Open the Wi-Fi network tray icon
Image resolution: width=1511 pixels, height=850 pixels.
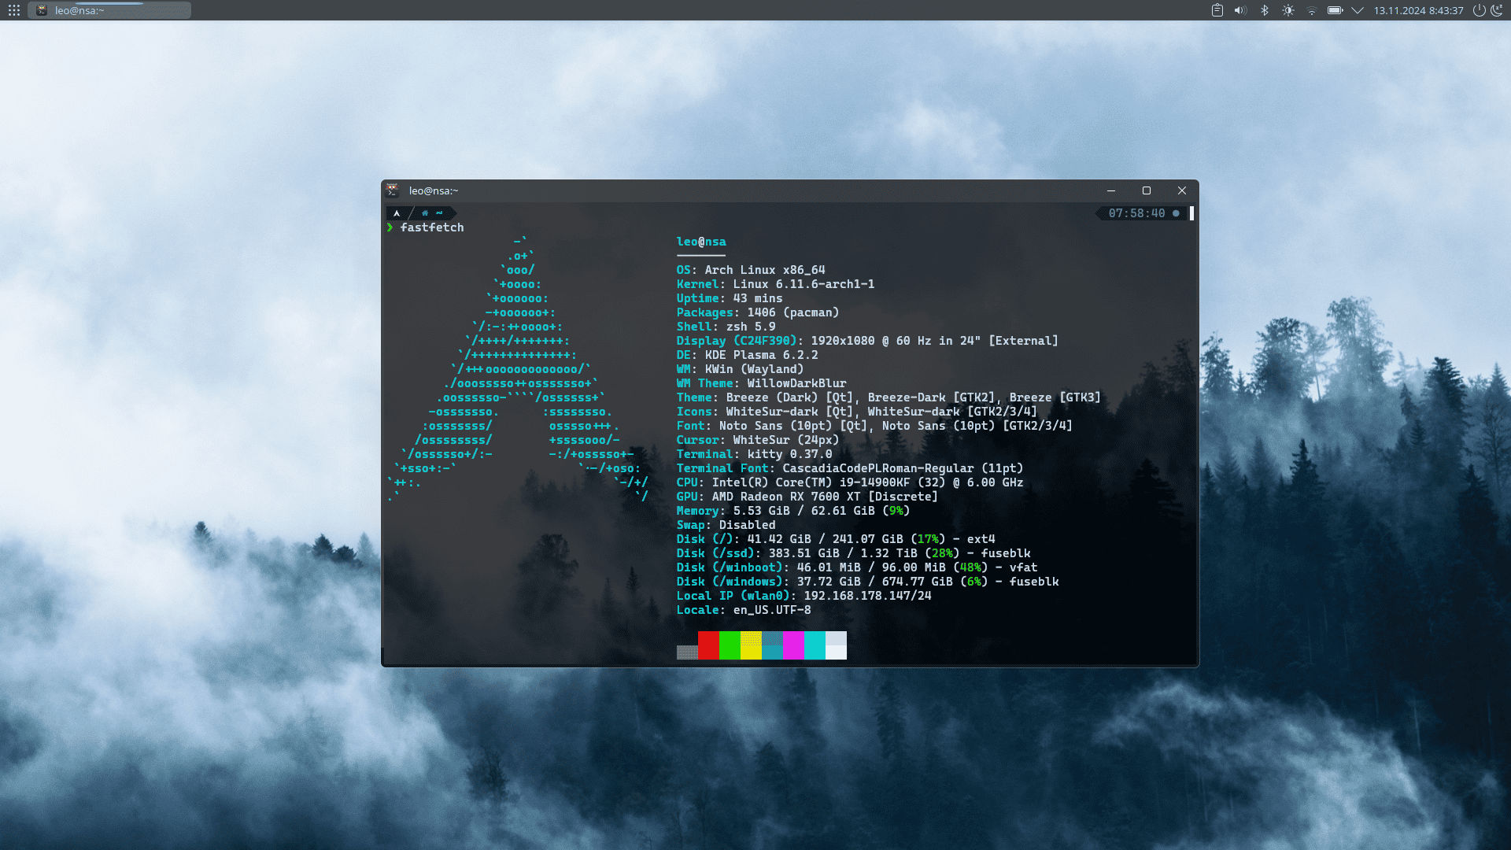1312,10
